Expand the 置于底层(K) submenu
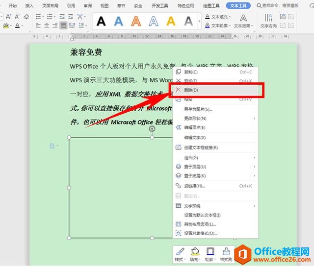Image resolution: width=314 pixels, height=268 pixels. [x=215, y=176]
